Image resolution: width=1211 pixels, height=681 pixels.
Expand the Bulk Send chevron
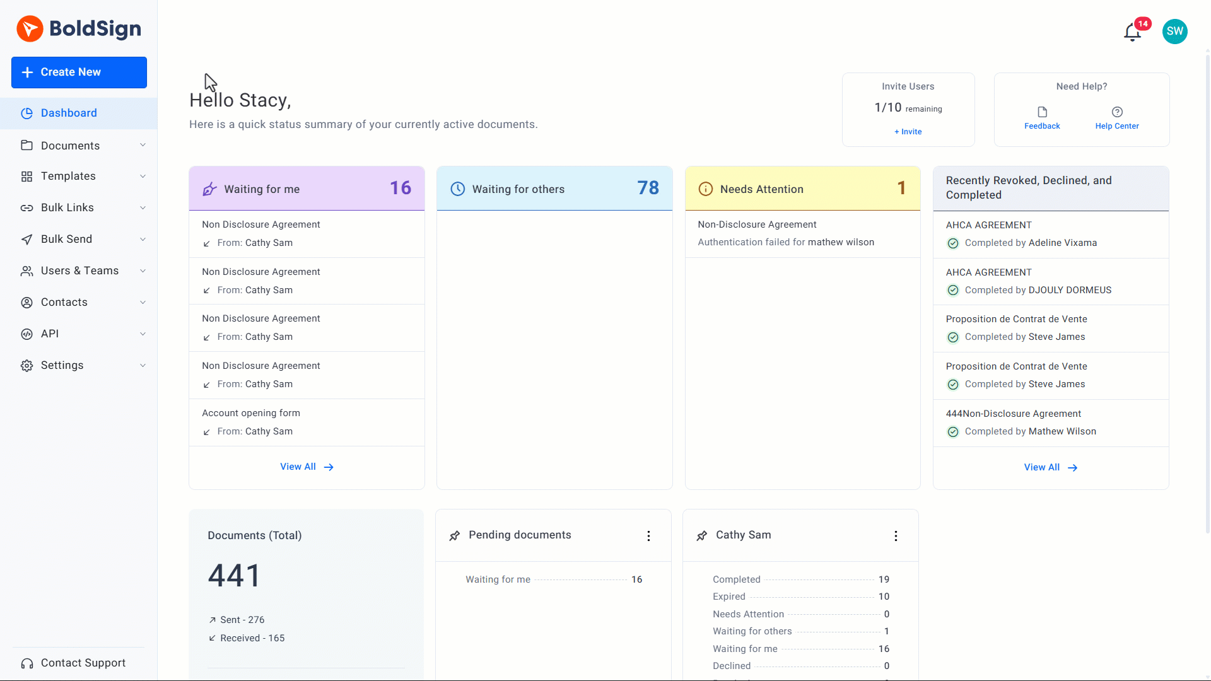pos(143,240)
